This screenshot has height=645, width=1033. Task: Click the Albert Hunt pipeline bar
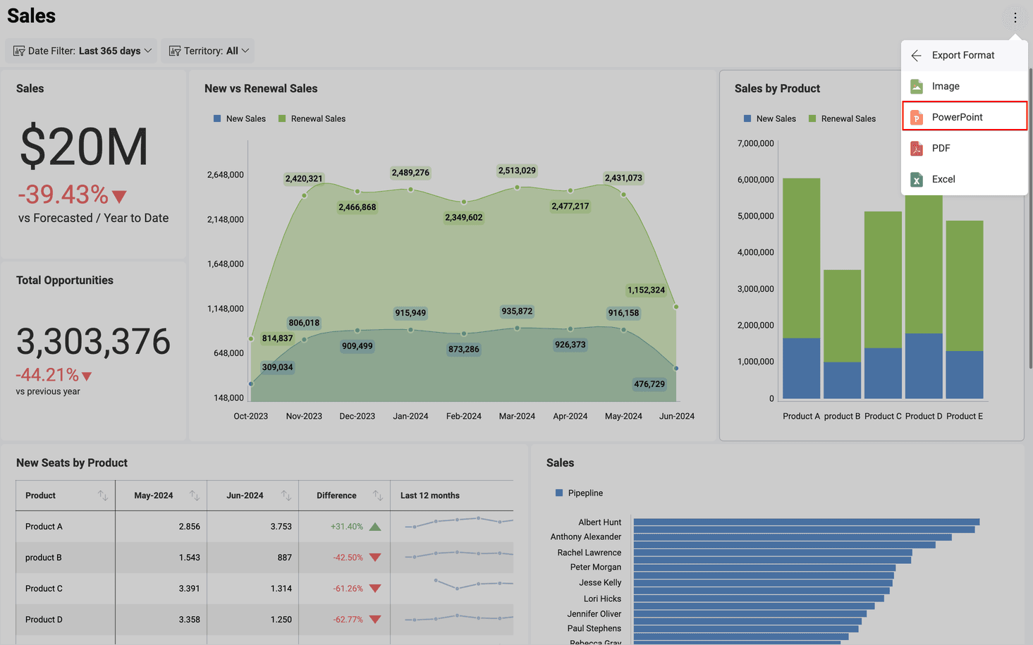(x=807, y=522)
